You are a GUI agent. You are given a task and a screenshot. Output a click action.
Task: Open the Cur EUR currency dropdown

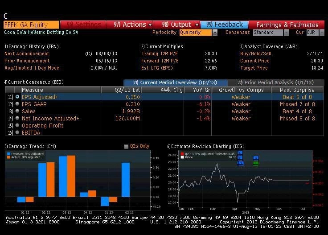click(x=322, y=33)
